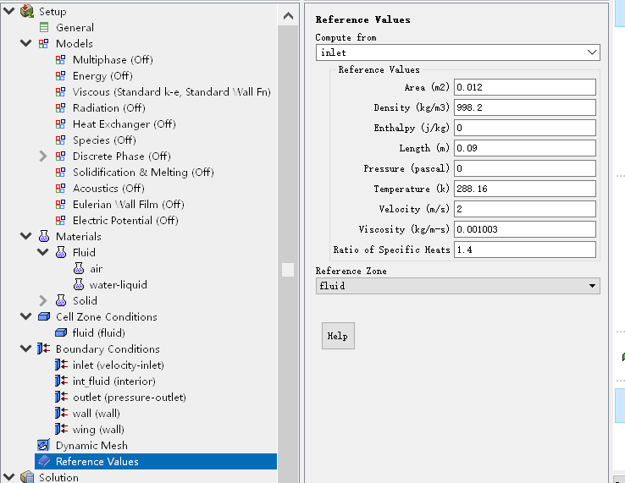The width and height of the screenshot is (625, 483).
Task: Open the Reference Zone dropdown
Action: [x=457, y=286]
